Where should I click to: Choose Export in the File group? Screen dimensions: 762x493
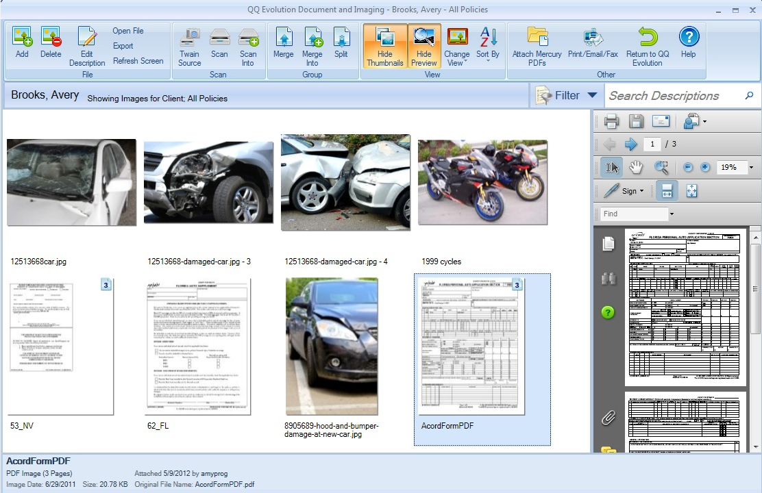click(123, 46)
